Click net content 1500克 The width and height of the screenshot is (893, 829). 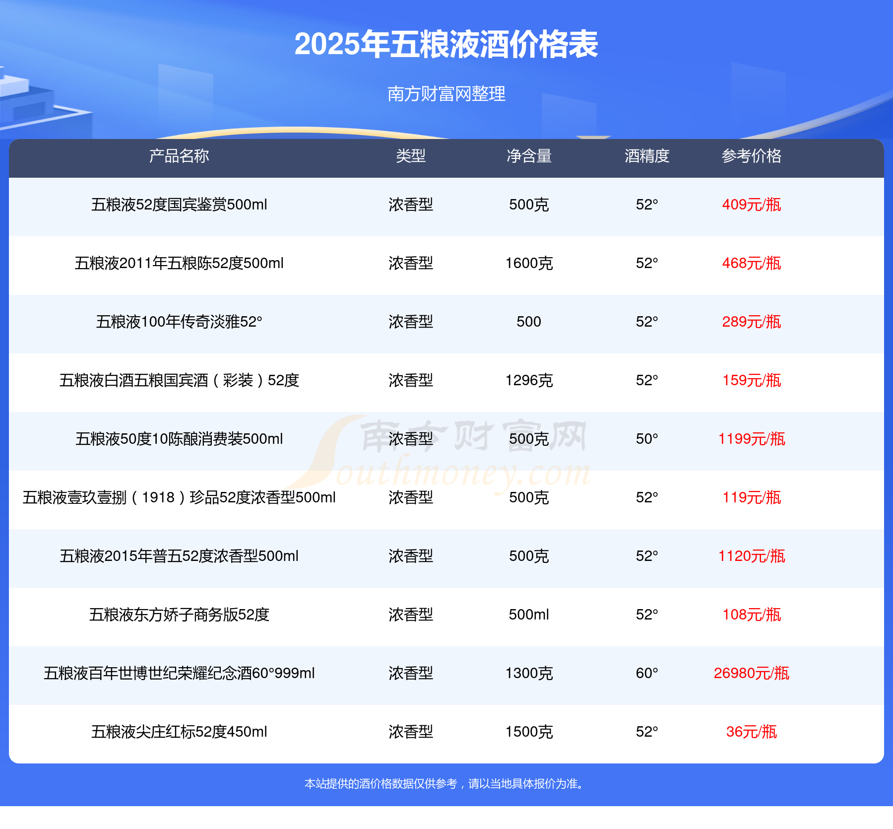pos(529,732)
